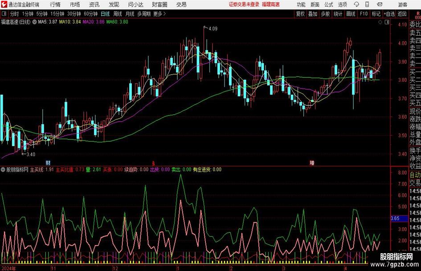
Task: Switch to the 周线 weekly tab
Action: (118, 14)
